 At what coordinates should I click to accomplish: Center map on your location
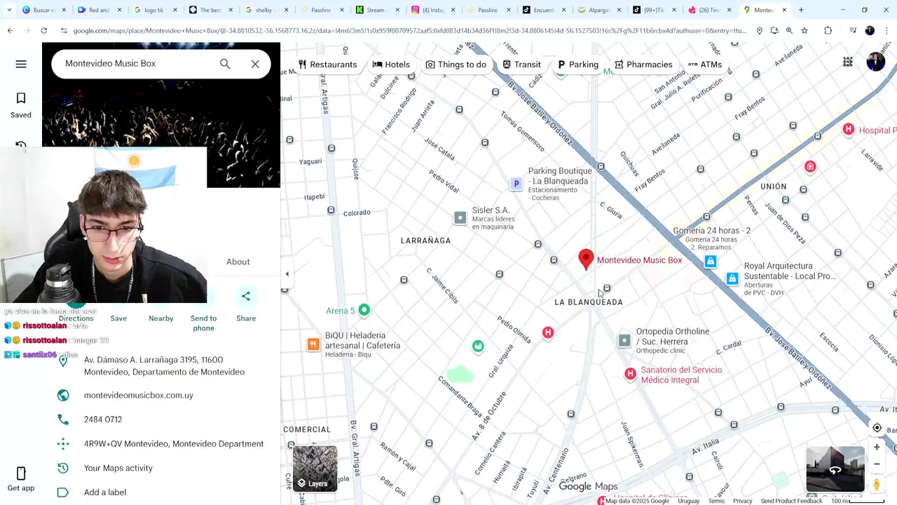[x=877, y=428]
